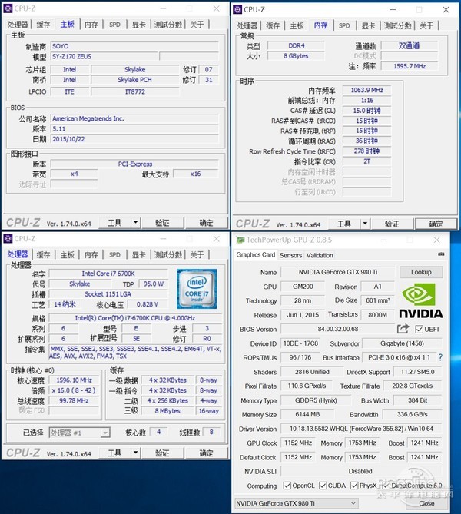Click the Lookup button in GPU-Z

(x=421, y=272)
